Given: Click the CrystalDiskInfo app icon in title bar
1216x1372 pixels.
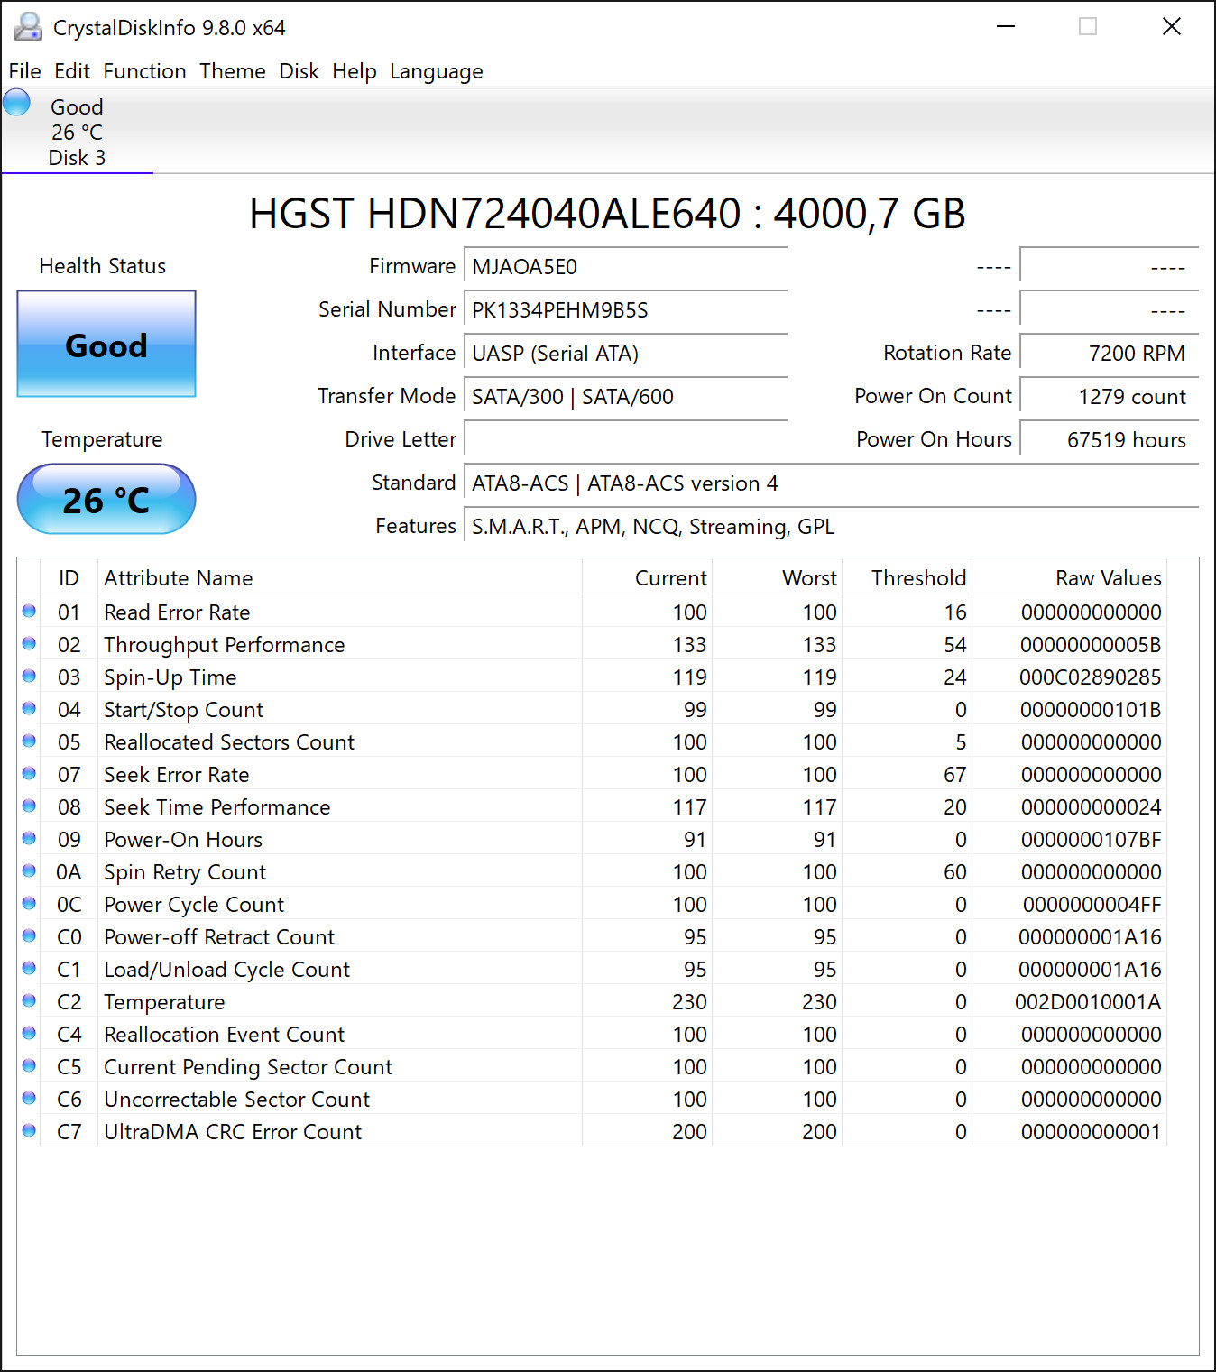Looking at the screenshot, I should coord(28,27).
